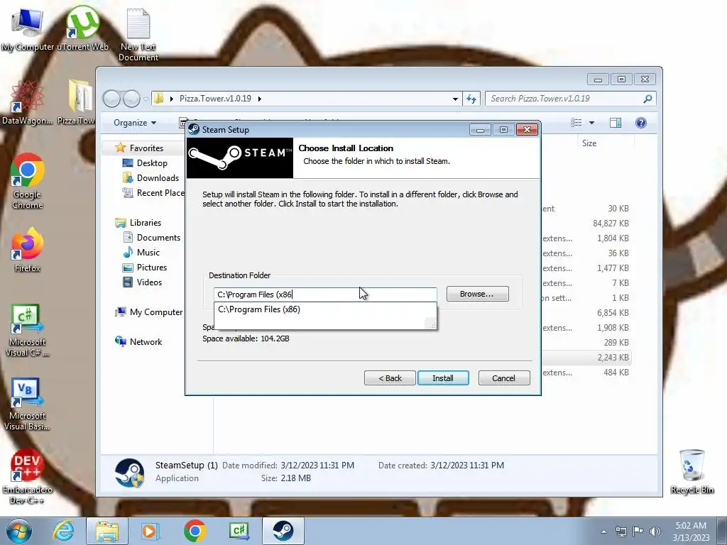
Task: Open the Organize menu
Action: tap(135, 123)
